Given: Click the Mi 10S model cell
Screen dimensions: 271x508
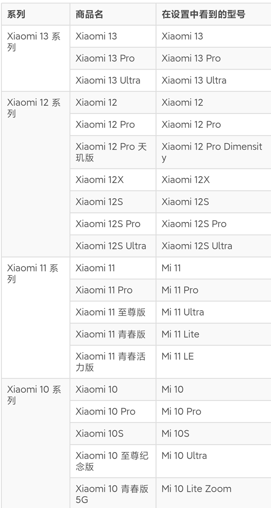Looking at the screenshot, I should (x=175, y=433).
